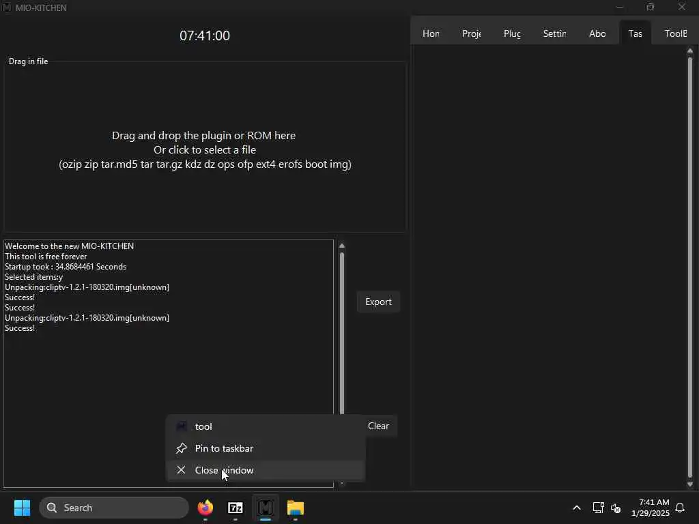Click the right panel scrollbar down arrow
The width and height of the screenshot is (699, 524).
click(690, 484)
